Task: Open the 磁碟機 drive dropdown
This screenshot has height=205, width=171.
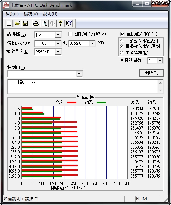Action: click(58, 35)
